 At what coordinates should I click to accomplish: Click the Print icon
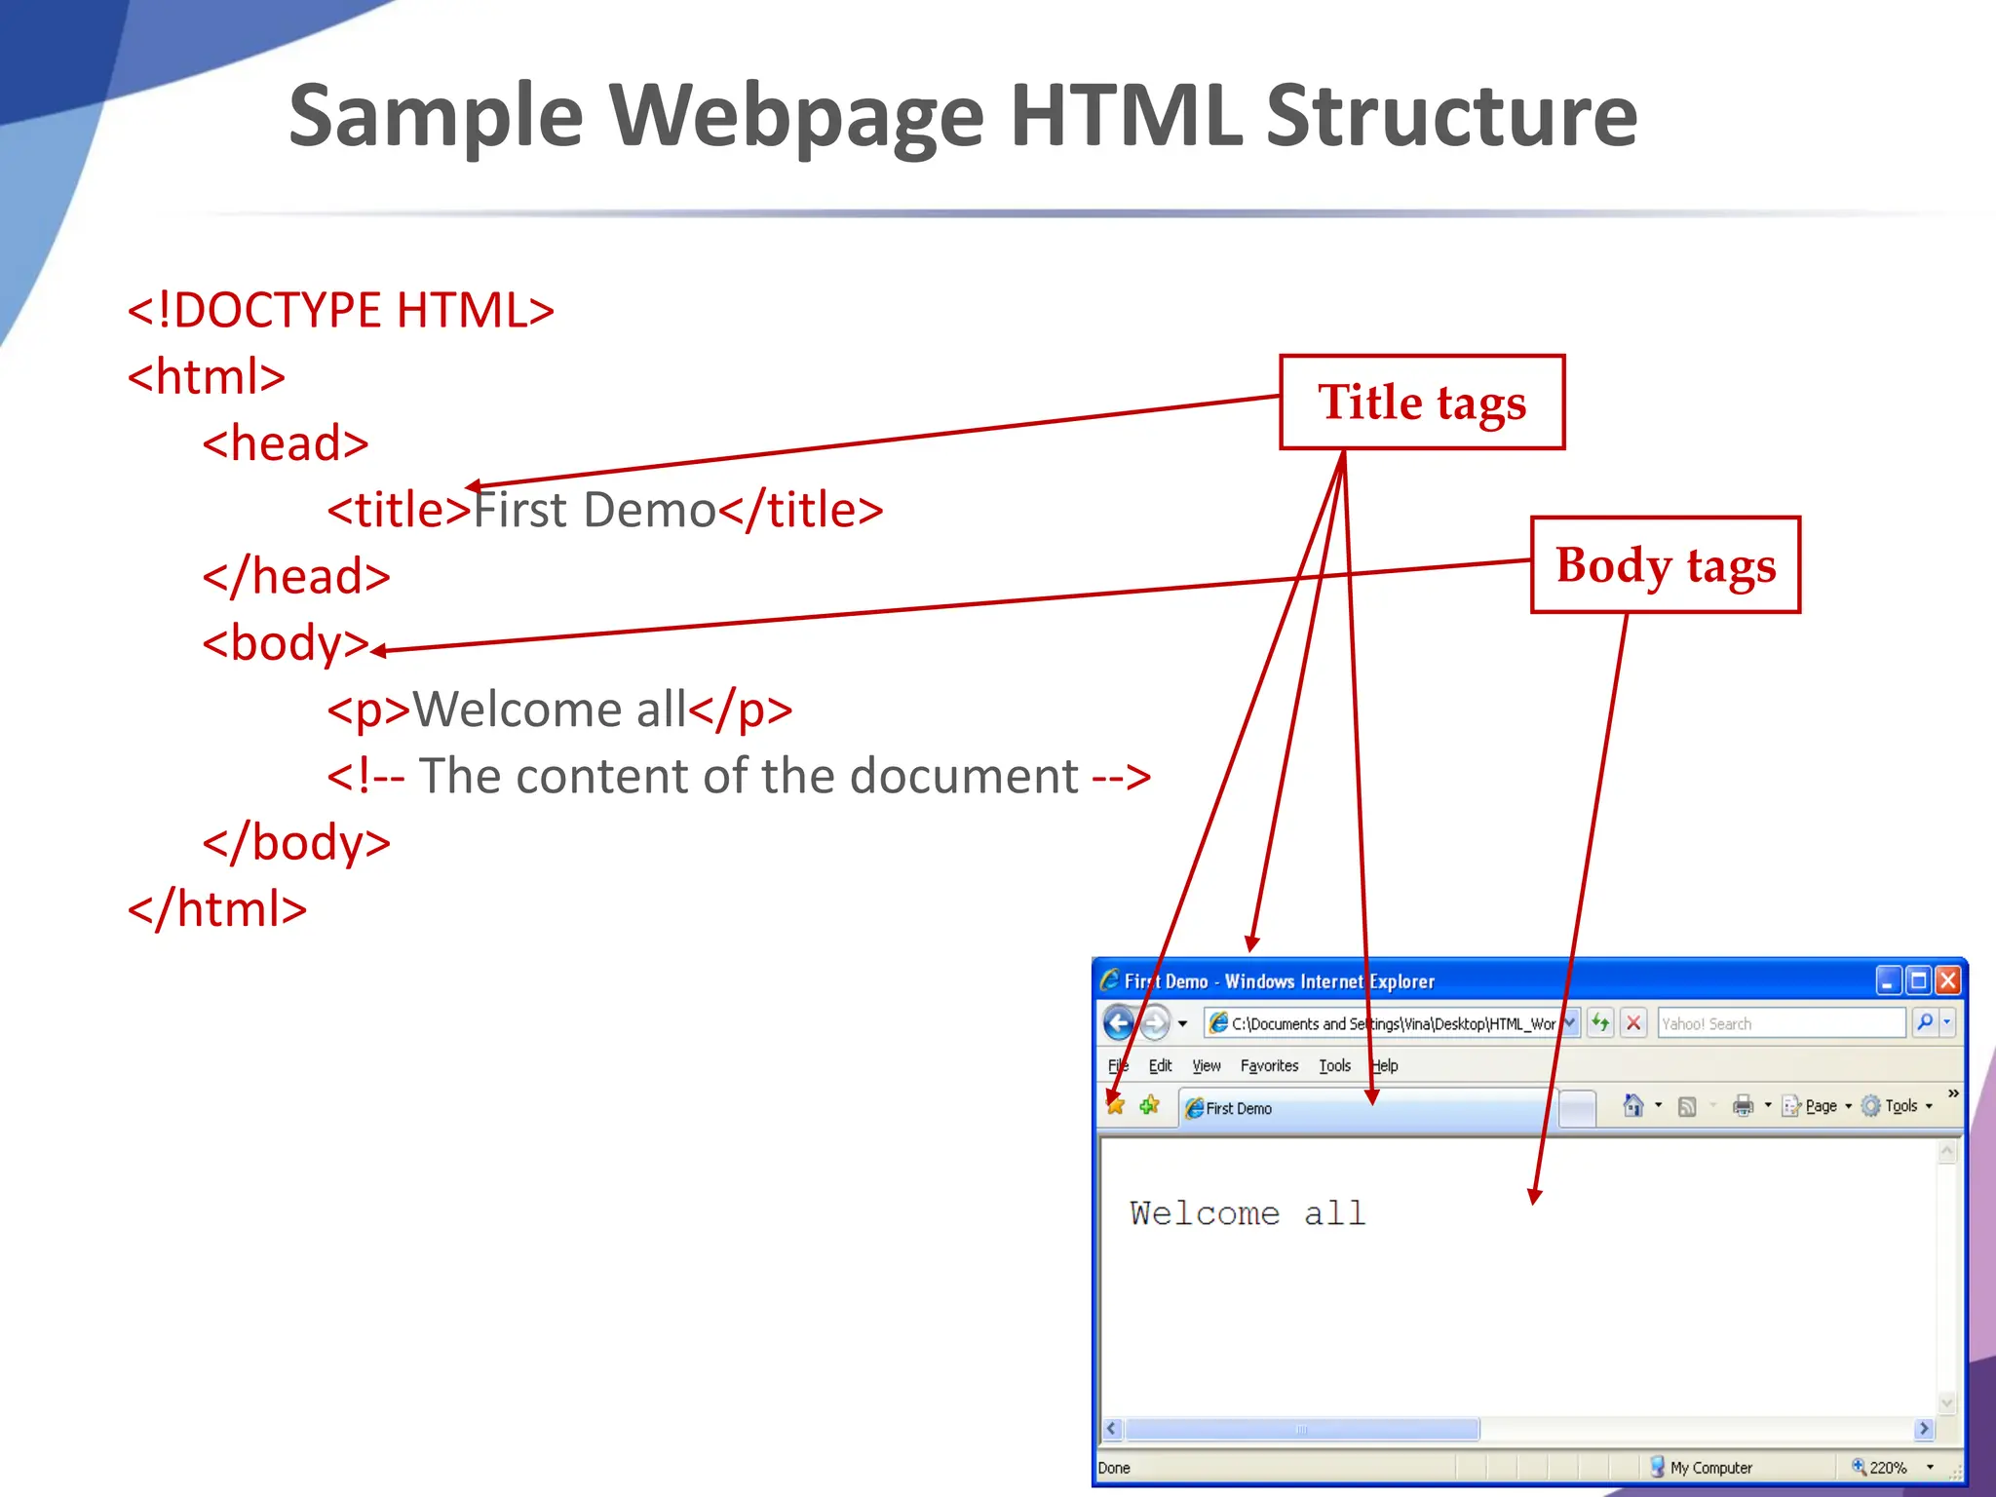click(x=1743, y=1105)
